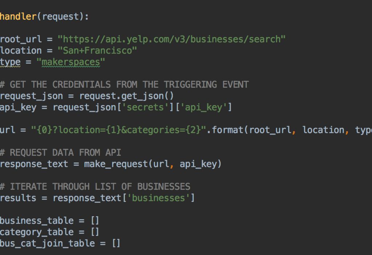Click the business_table variable
Viewport: 372px width, 255px height.
tap(37, 221)
